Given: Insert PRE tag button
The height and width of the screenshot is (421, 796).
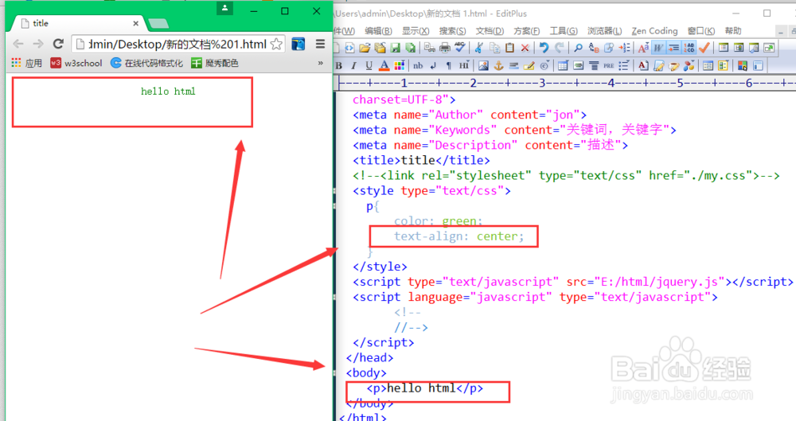Looking at the screenshot, I should click(609, 65).
